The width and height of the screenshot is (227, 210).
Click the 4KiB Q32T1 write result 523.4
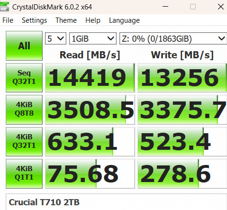click(x=182, y=142)
